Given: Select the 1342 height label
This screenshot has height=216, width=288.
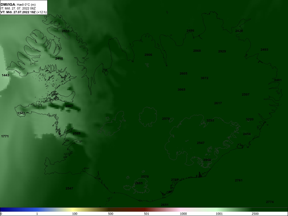Looking at the screenshot, I should (21, 113).
